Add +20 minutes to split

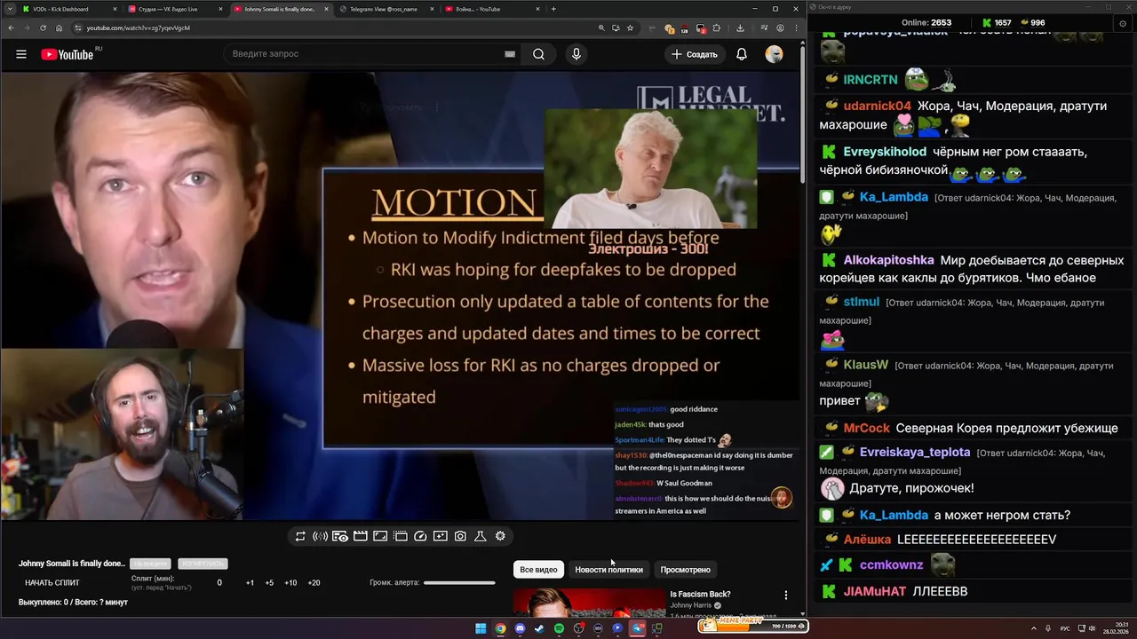[314, 583]
